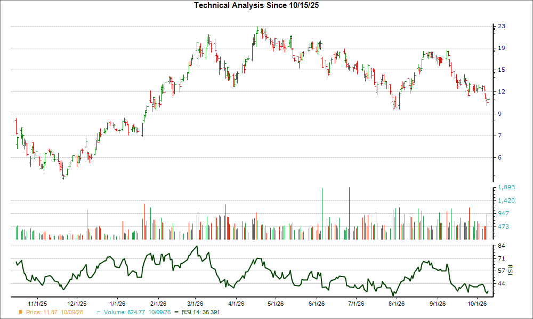
Task: Click the price axis value 6
Action: 500,157
